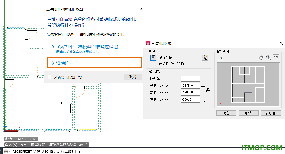
Task: Toggle the proportion lock icon
Action: (208, 90)
